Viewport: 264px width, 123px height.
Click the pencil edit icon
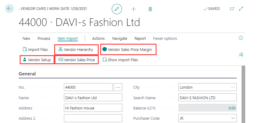pyautogui.click(x=117, y=9)
